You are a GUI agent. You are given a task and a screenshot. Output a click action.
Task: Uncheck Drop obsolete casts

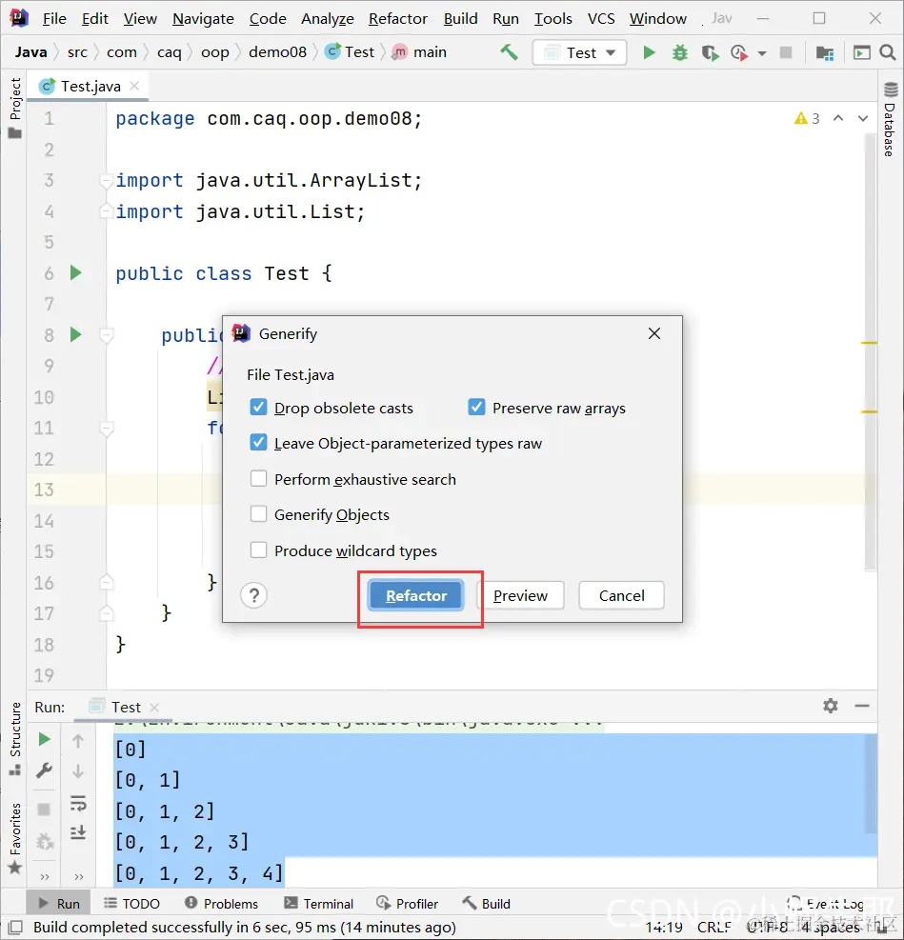tap(258, 408)
